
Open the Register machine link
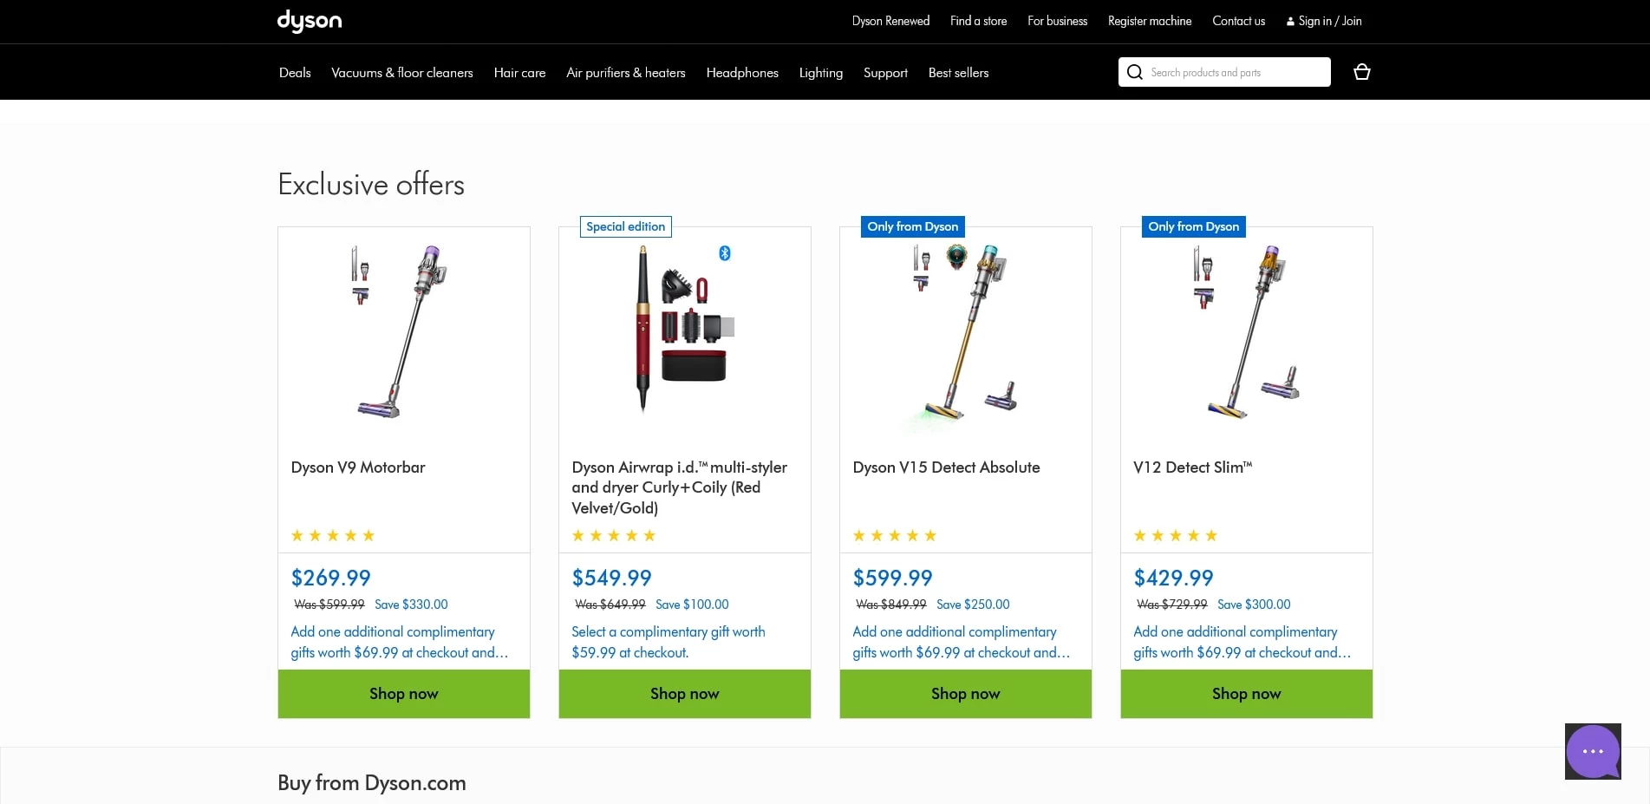1149,21
